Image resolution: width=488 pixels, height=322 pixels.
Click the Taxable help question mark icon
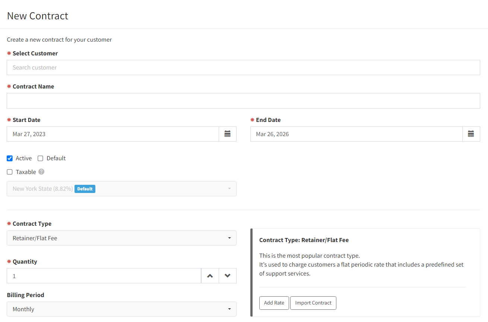point(41,172)
